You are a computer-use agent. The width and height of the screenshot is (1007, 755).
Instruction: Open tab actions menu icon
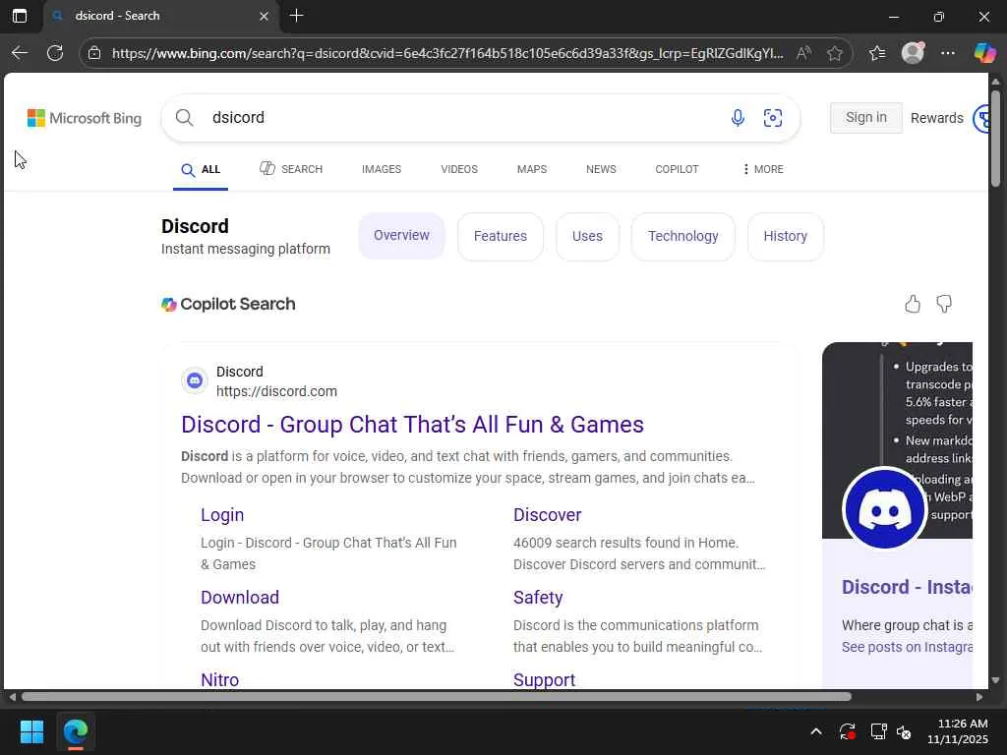(x=20, y=16)
